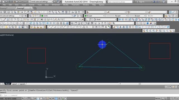Viewport: 179px width, 100px height.
Task: Select the Rectangle tool in the Draw toolbar
Action: point(62,27)
